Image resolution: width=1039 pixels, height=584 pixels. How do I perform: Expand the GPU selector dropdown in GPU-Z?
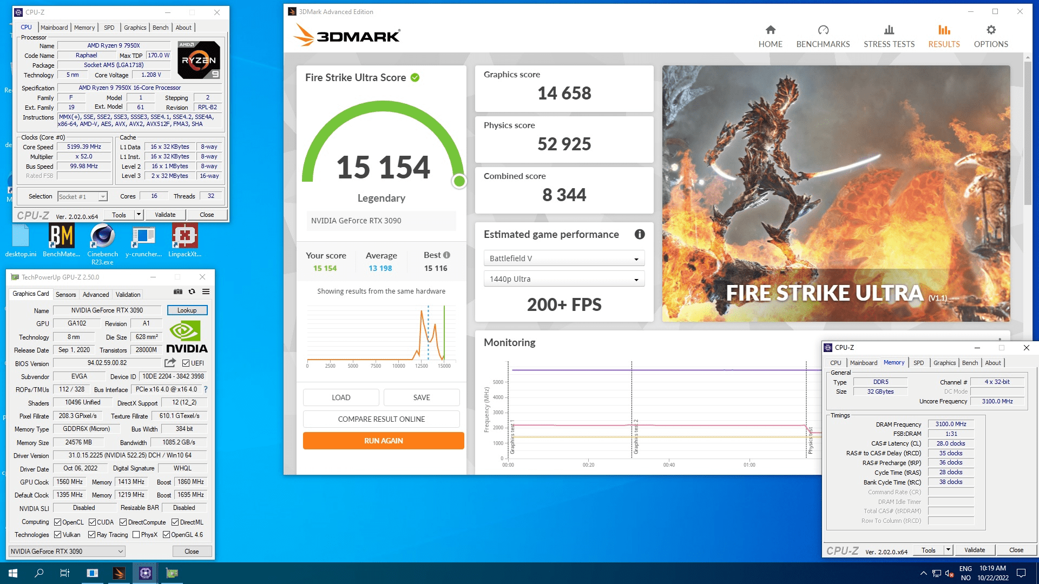pos(67,552)
